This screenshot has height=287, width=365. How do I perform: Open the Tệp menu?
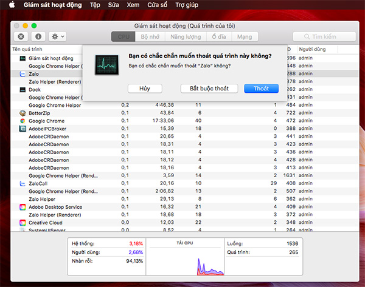pos(95,5)
